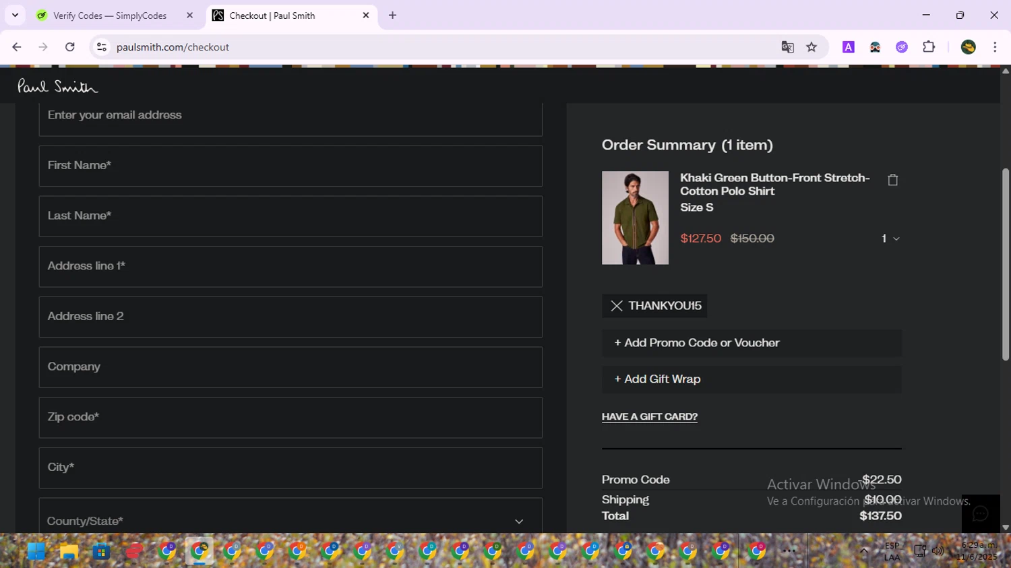
Task: View site information icon in address bar
Action: (102, 47)
